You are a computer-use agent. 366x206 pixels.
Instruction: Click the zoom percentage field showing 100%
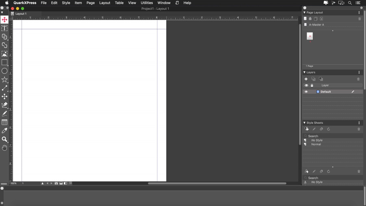coord(13,183)
